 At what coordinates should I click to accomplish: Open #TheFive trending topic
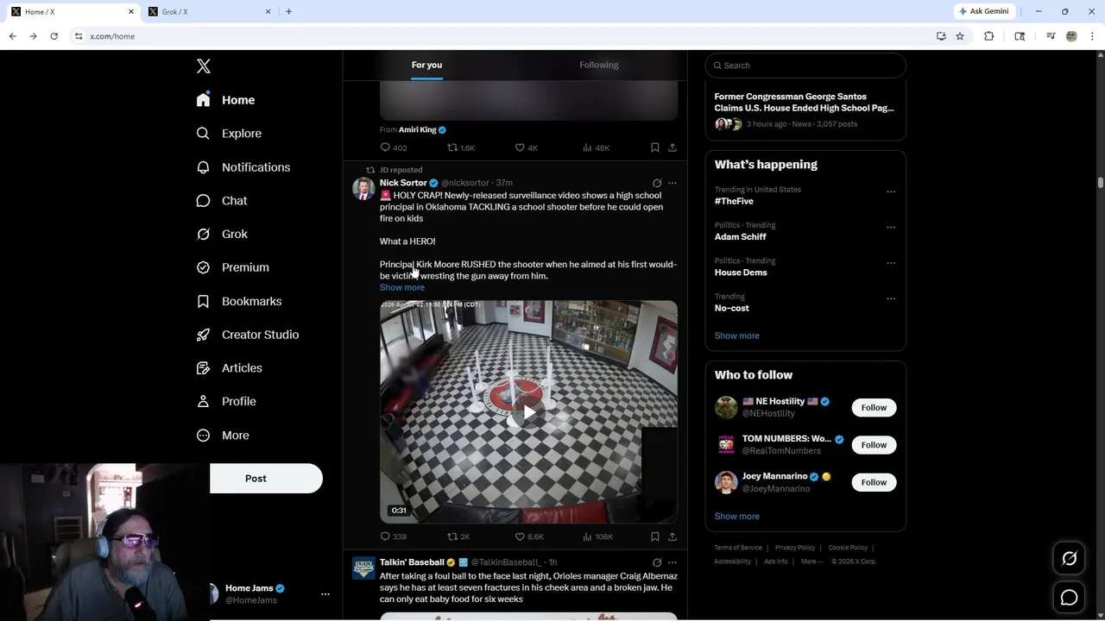[x=734, y=201]
